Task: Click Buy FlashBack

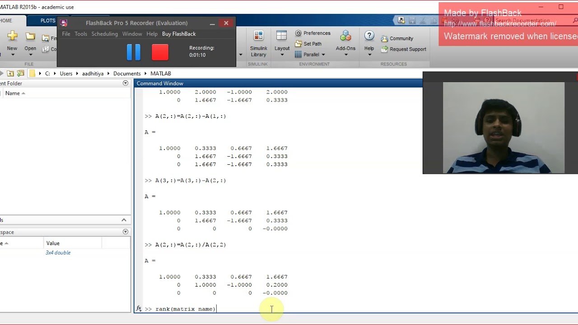Action: coord(179,34)
